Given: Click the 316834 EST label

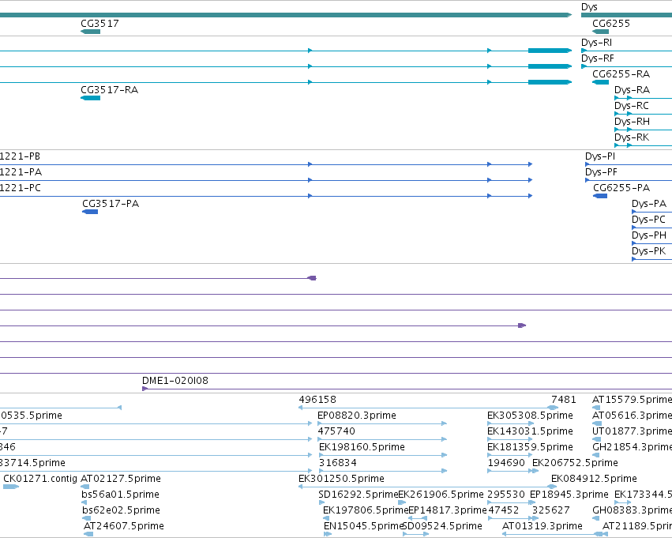Looking at the screenshot, I should [338, 463].
